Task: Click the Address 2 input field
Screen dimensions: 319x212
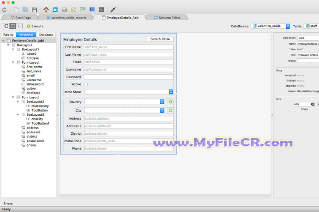Action: [128, 126]
